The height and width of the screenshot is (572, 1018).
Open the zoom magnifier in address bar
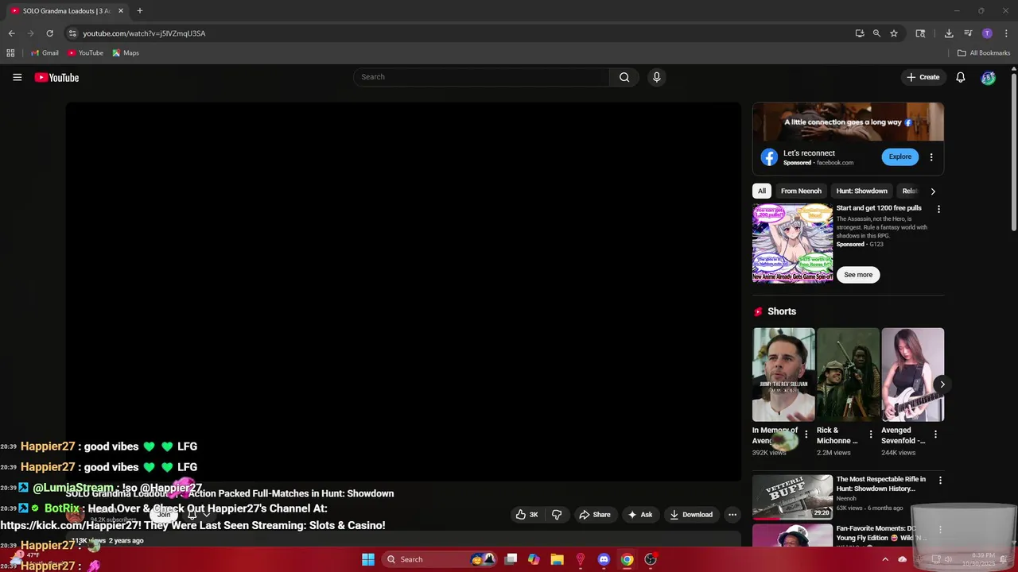point(876,33)
